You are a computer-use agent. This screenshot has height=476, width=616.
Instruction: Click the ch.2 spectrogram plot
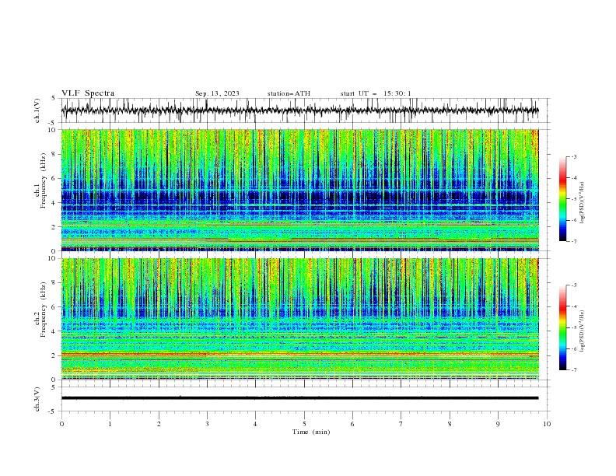point(300,319)
